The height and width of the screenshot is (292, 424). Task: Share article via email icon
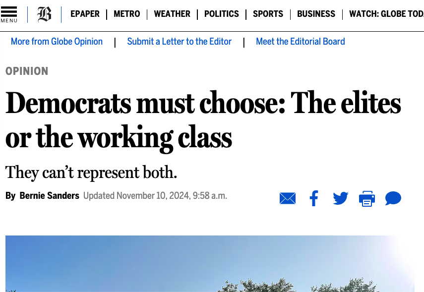[288, 199]
